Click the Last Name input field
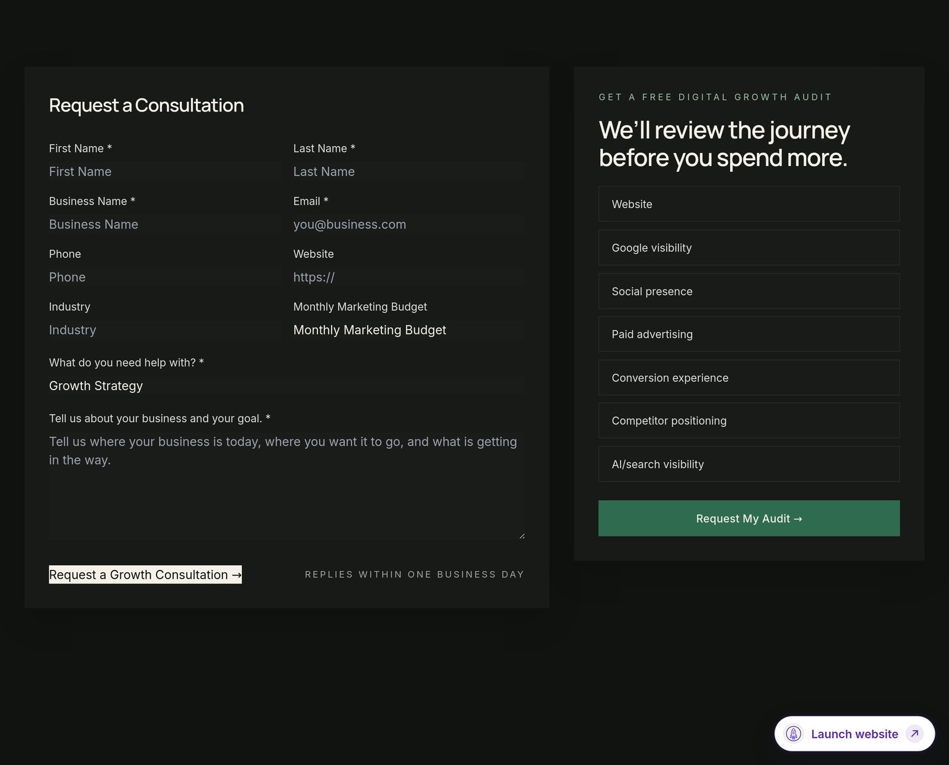 click(409, 172)
